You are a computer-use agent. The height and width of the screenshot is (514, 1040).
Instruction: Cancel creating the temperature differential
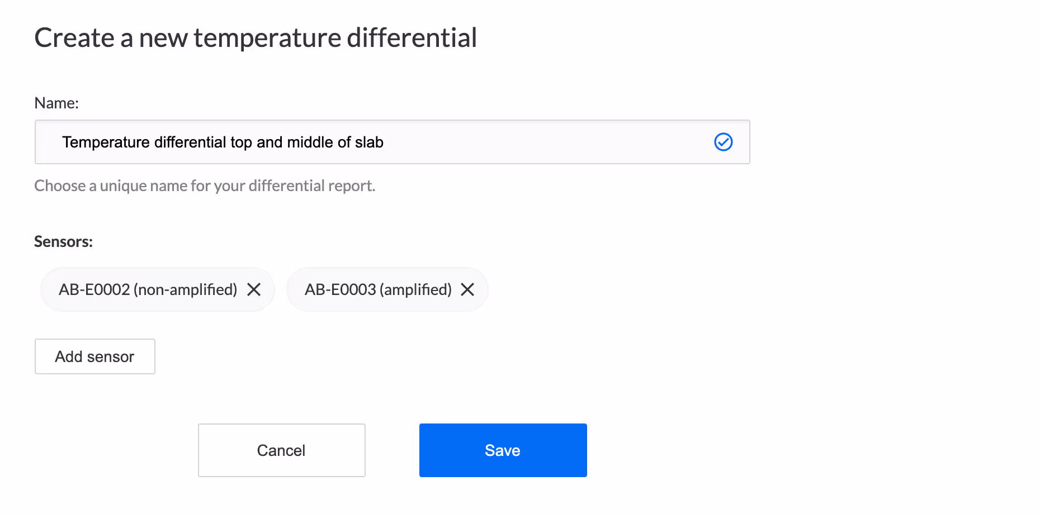click(282, 450)
